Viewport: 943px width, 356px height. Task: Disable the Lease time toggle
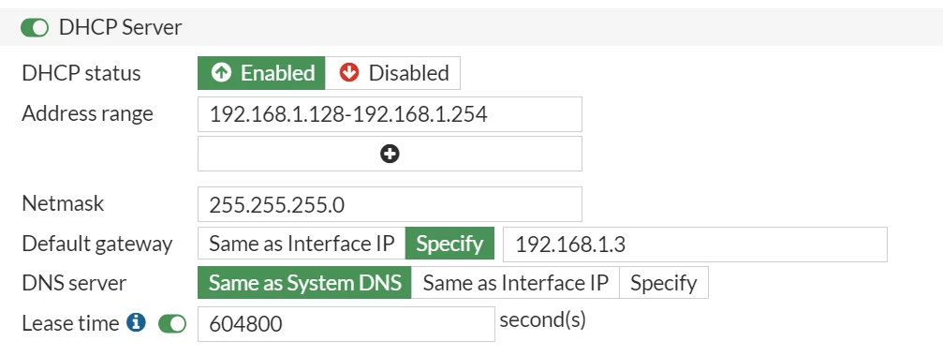click(172, 324)
